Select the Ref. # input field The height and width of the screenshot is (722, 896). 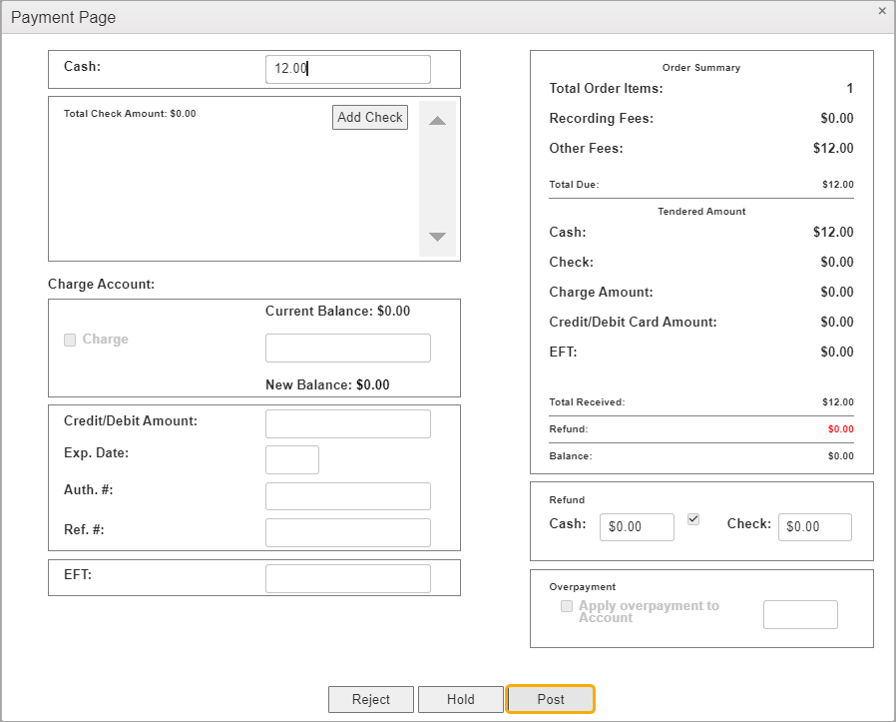point(347,532)
